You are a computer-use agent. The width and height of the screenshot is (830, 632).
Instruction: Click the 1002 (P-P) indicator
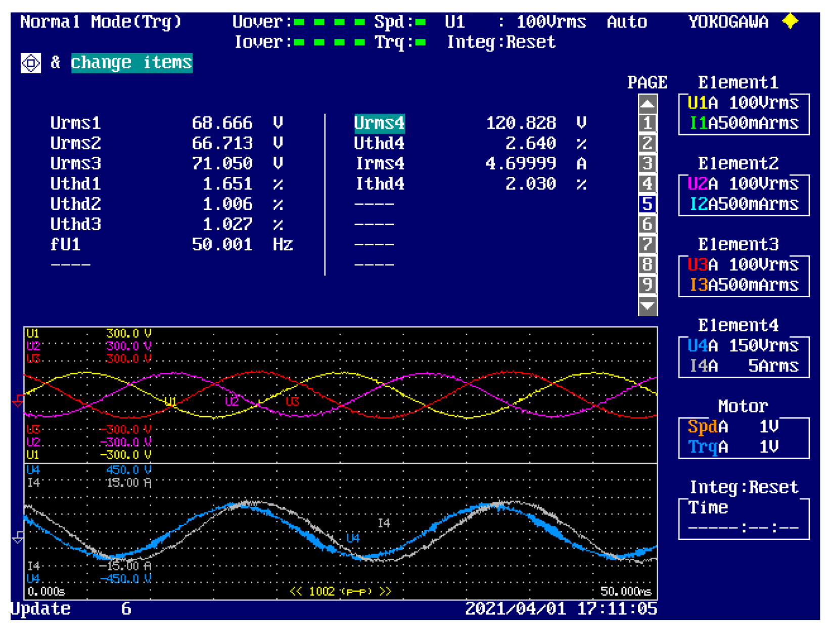pyautogui.click(x=341, y=592)
